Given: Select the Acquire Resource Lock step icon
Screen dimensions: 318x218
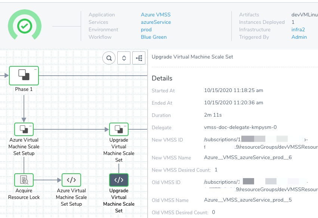Looking at the screenshot, I should pos(24,180).
